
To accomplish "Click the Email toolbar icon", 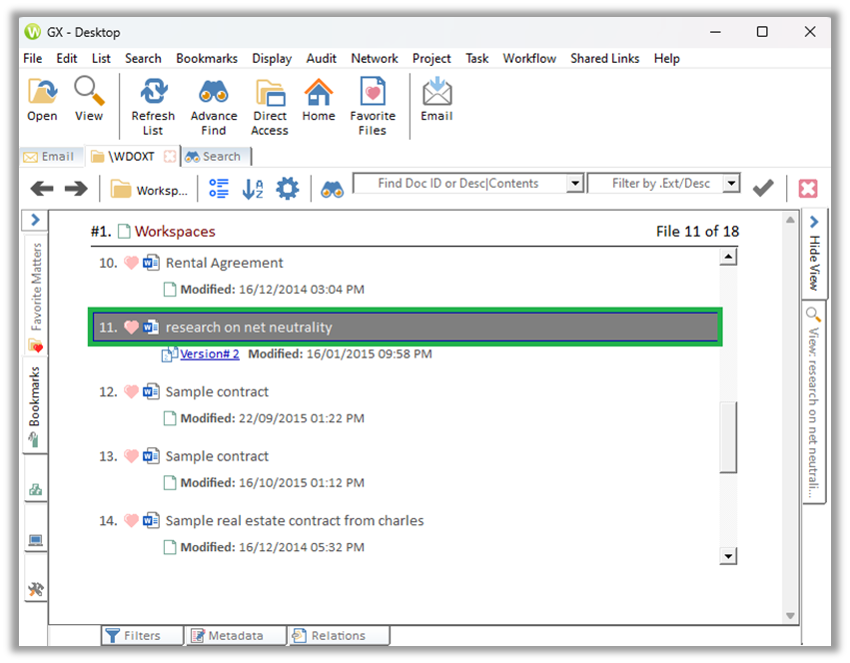I will (435, 98).
